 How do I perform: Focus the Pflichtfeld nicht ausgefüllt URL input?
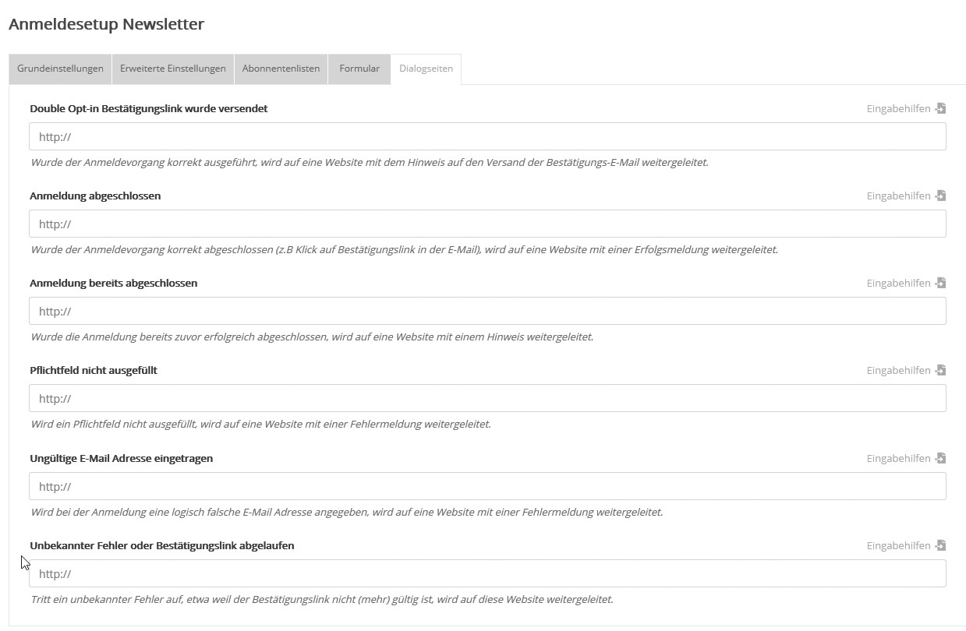(x=487, y=398)
